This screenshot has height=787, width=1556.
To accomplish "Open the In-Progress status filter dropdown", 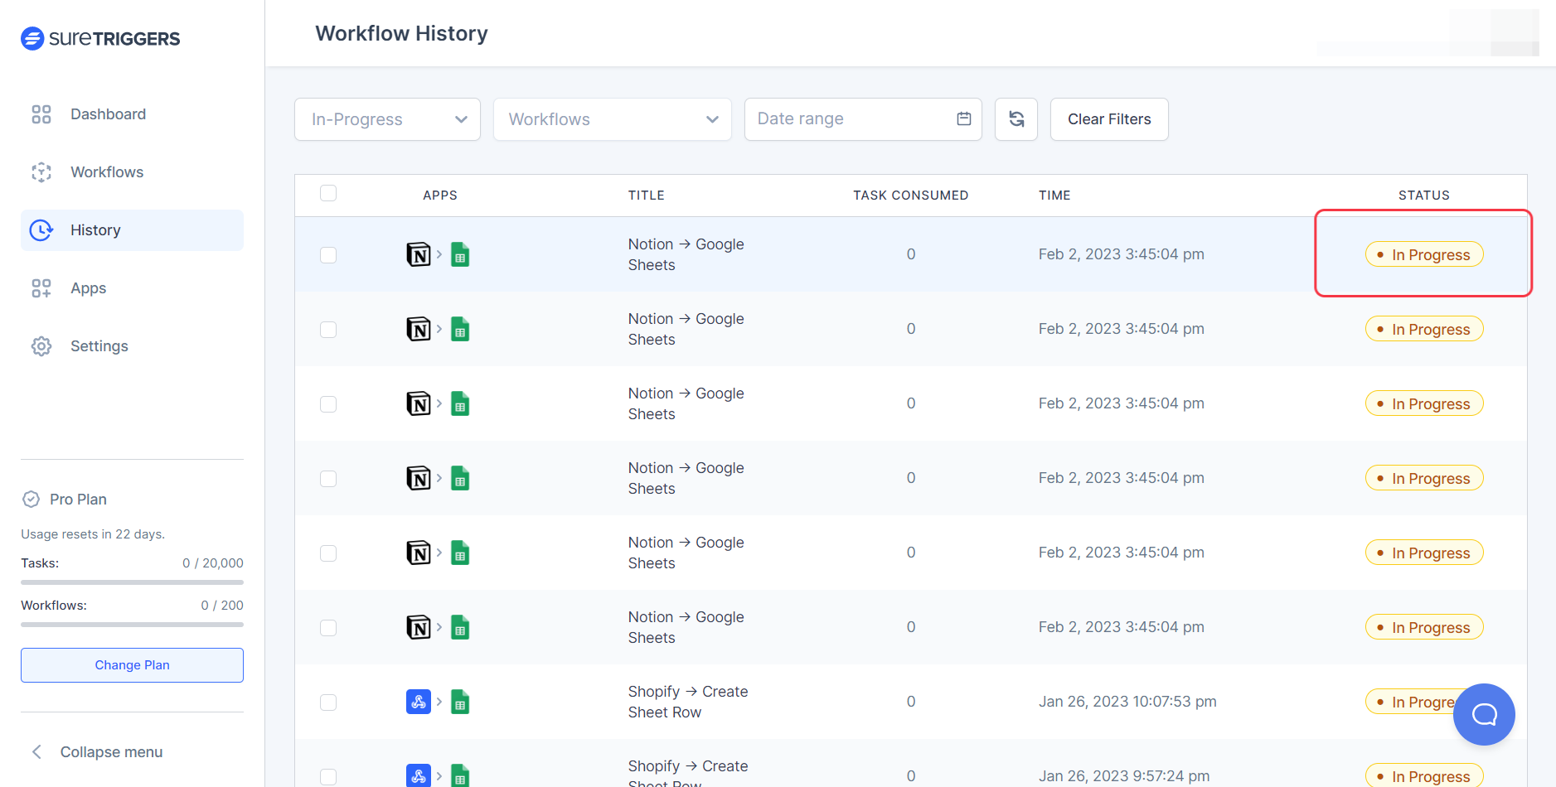I will coord(387,119).
